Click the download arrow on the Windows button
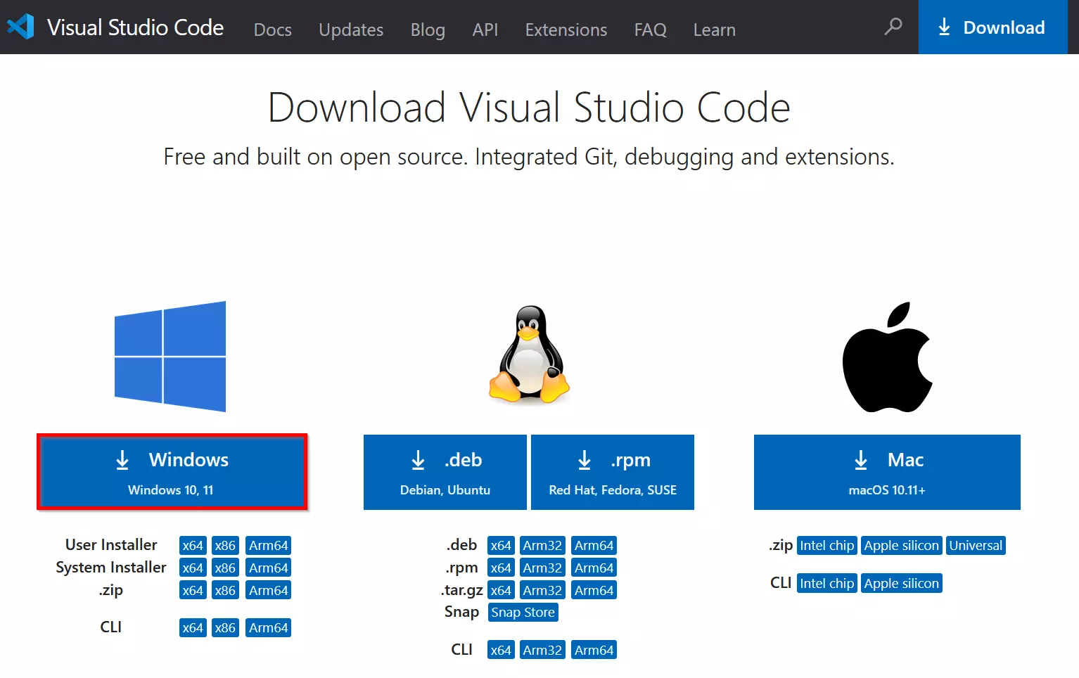The image size is (1079, 678). [122, 461]
